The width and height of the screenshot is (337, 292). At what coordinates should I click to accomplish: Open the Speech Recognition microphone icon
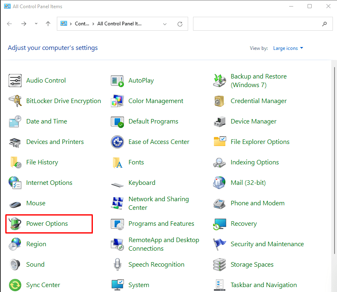point(117,265)
